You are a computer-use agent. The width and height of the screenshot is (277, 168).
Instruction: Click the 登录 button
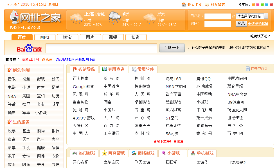[241, 24]
